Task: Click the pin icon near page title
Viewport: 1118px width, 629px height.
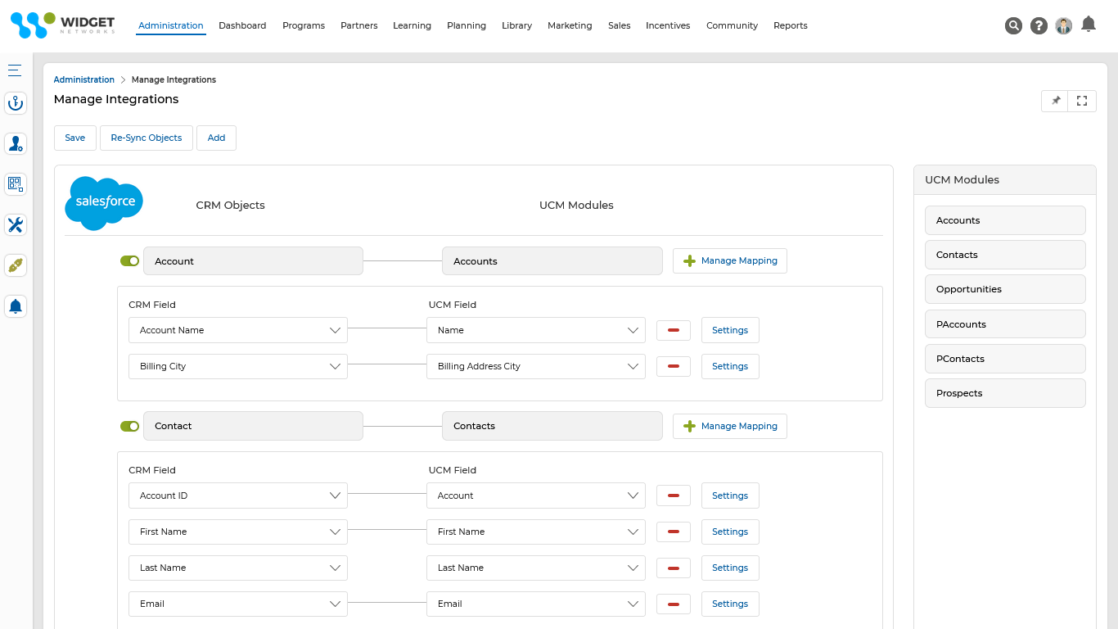Action: [x=1055, y=101]
